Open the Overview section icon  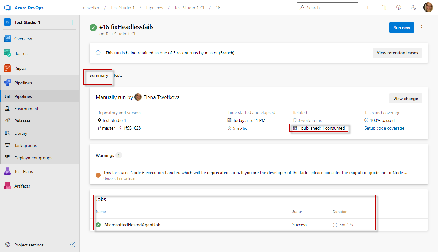tap(7, 39)
